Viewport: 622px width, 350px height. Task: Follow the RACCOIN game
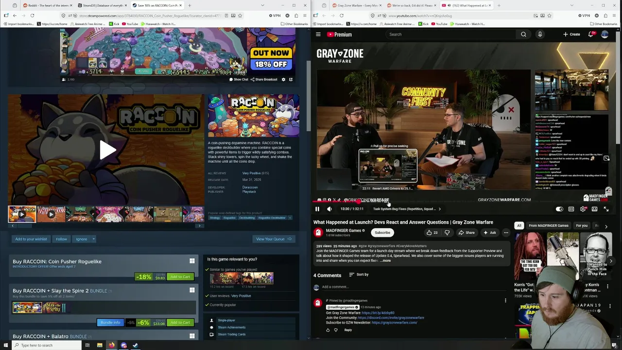[x=61, y=239]
